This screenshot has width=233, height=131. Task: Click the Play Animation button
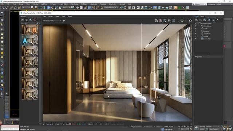185,126
